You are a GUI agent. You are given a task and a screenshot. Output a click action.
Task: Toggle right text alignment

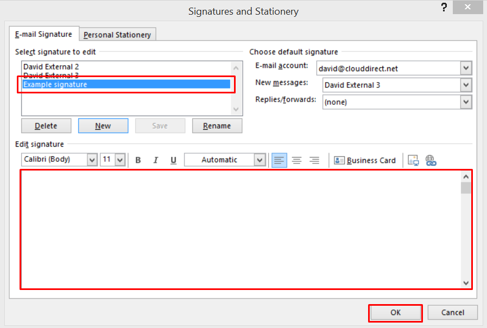coord(314,160)
